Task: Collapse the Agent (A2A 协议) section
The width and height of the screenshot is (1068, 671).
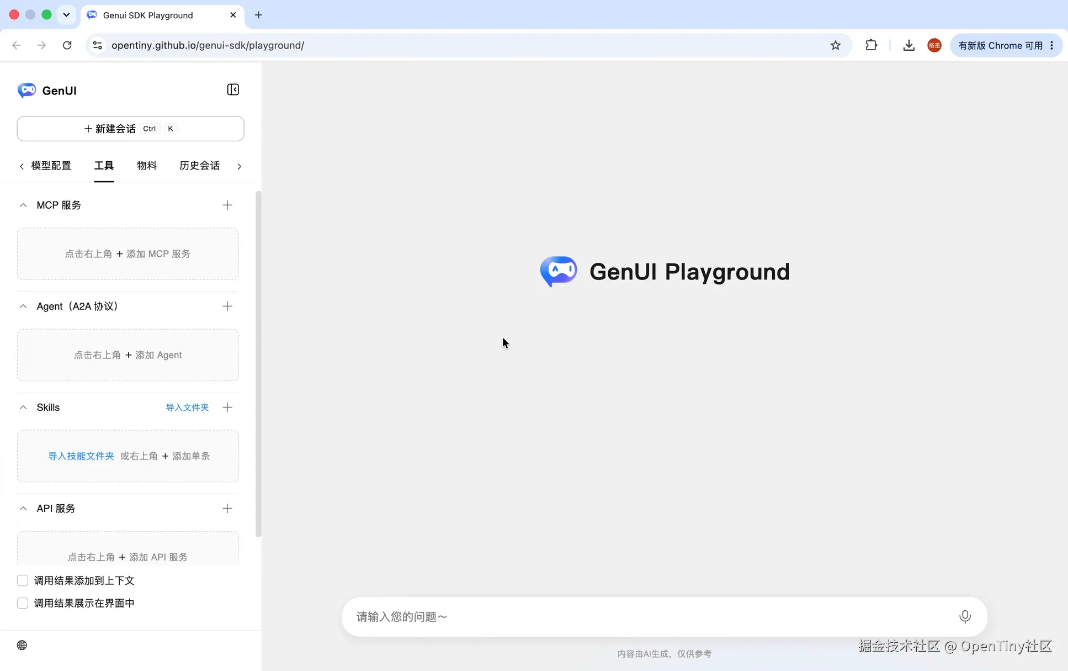Action: tap(23, 307)
